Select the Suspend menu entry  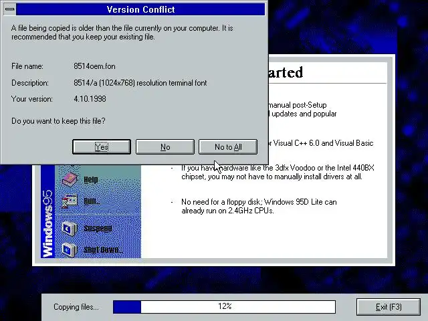coord(98,228)
